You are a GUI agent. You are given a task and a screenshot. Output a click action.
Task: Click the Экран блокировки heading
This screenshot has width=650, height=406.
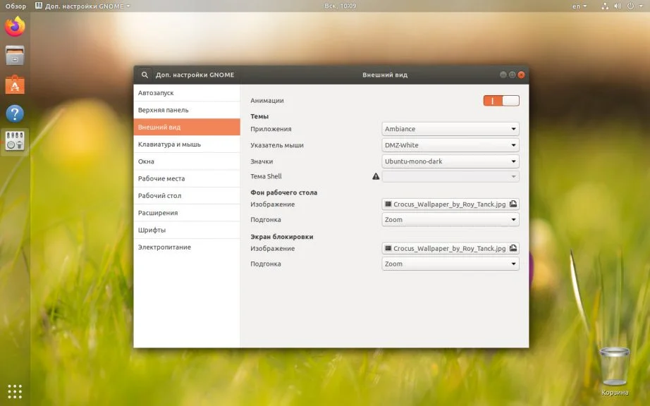[281, 237]
